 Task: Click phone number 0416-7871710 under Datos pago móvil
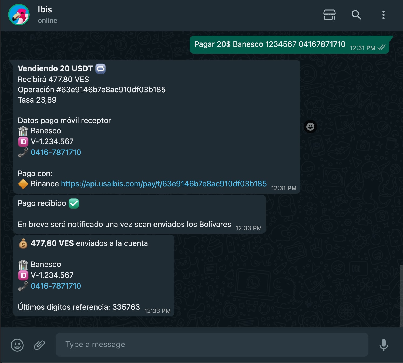point(56,152)
